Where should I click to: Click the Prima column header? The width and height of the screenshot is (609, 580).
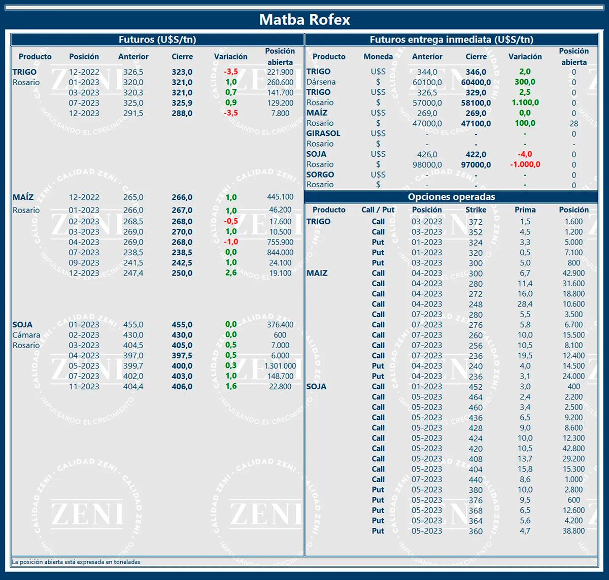coord(525,210)
